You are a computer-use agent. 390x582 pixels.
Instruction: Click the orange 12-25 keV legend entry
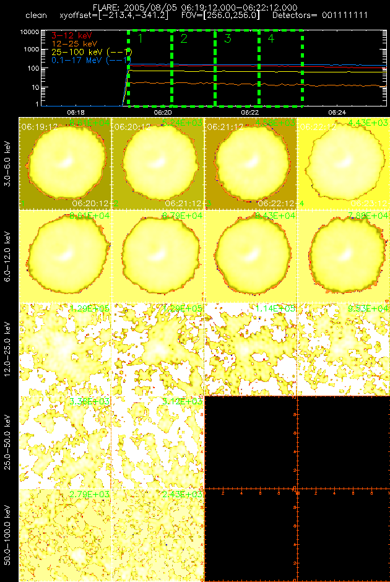pos(74,44)
